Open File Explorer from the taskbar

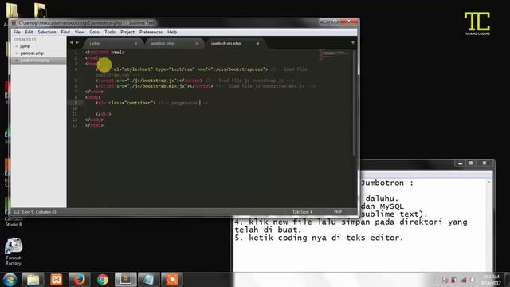pyautogui.click(x=33, y=280)
